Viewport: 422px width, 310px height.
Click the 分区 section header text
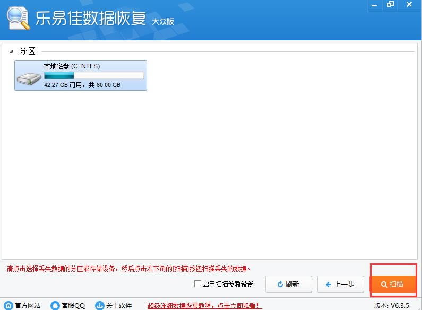(x=27, y=51)
